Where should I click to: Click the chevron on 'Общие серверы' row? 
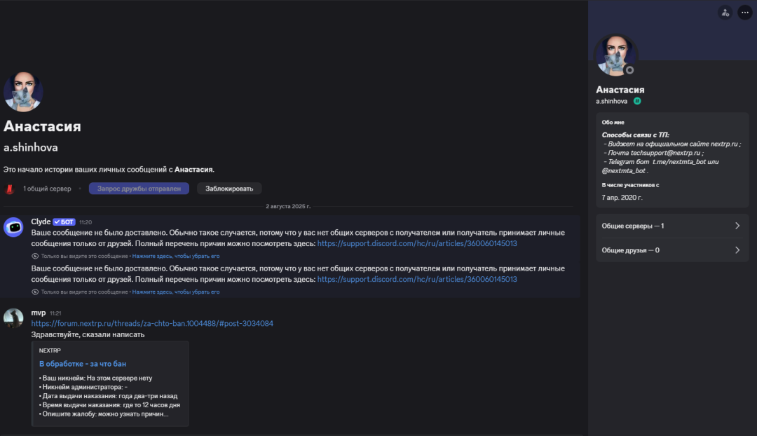[737, 226]
